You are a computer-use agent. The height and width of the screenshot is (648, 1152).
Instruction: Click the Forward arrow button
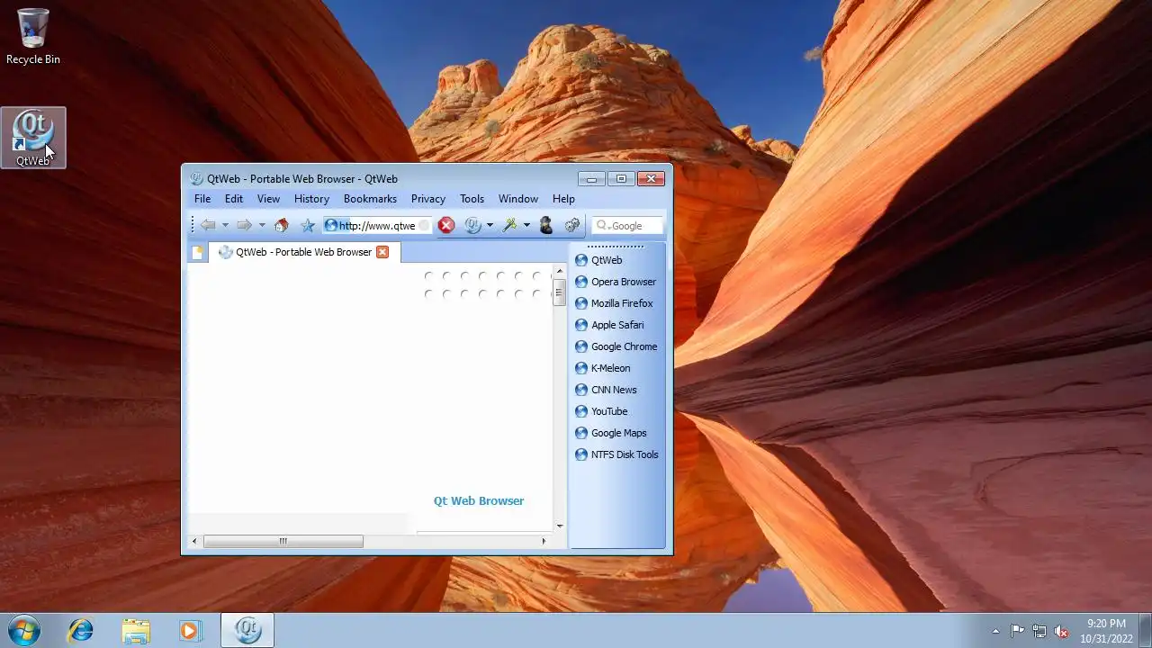click(244, 226)
